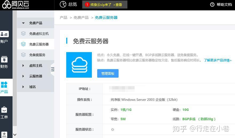Click the 服务器状态 row label
This screenshot has width=235, height=138.
(85, 129)
